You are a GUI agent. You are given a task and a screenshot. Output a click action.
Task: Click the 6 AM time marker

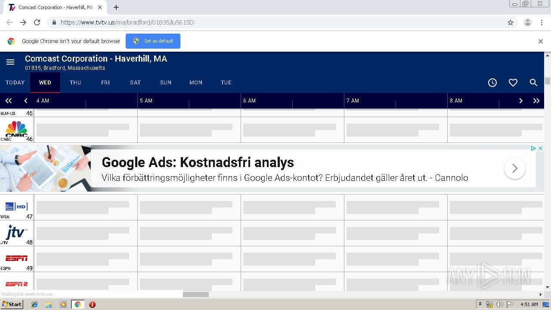249,101
